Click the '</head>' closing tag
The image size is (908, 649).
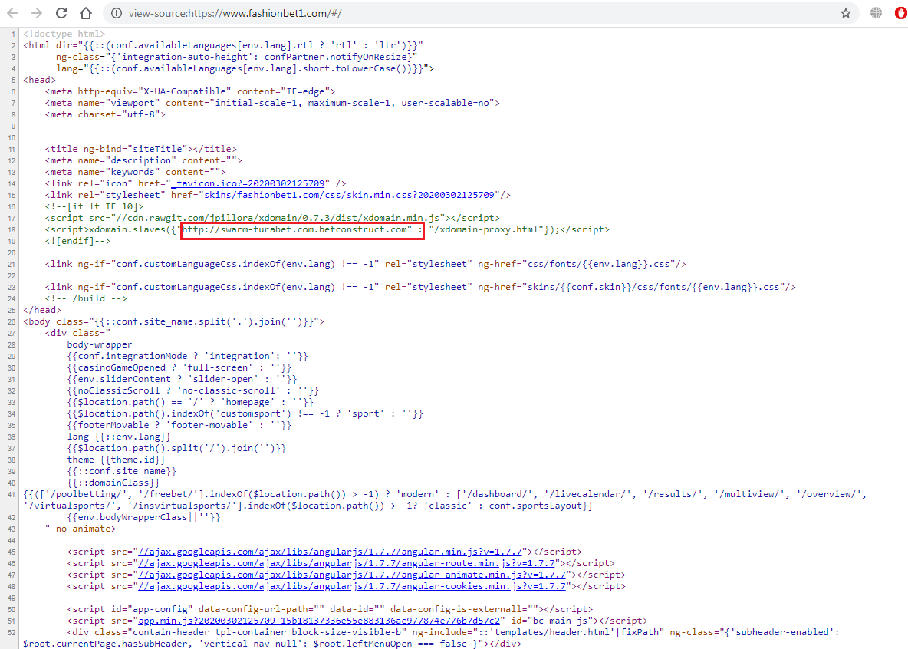click(x=42, y=310)
